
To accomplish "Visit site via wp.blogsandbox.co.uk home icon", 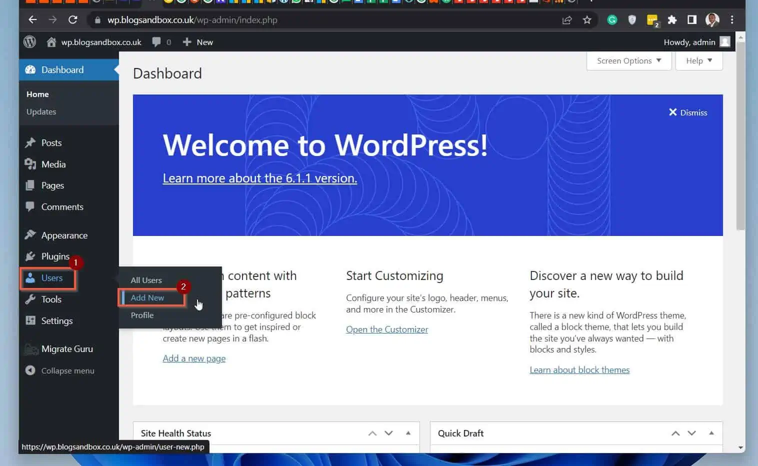I will click(x=94, y=42).
